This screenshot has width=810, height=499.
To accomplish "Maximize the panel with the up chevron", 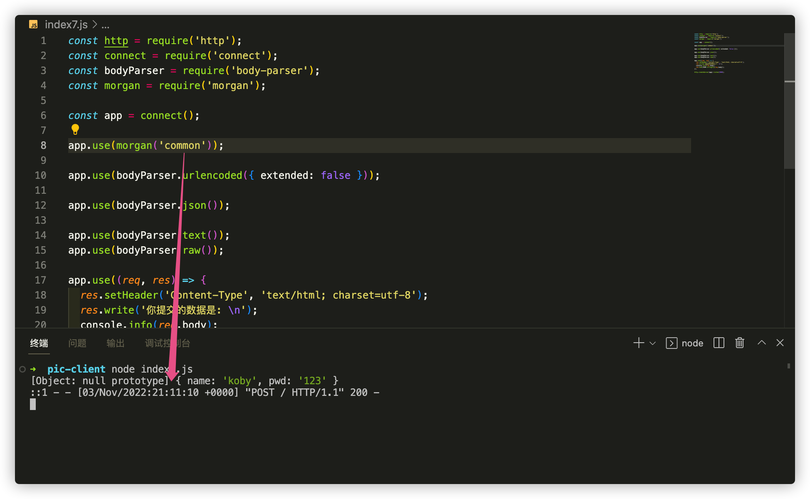I will pos(762,343).
